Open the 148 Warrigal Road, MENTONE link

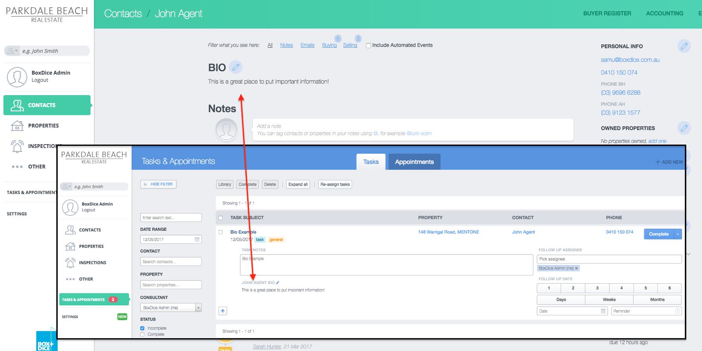point(449,232)
